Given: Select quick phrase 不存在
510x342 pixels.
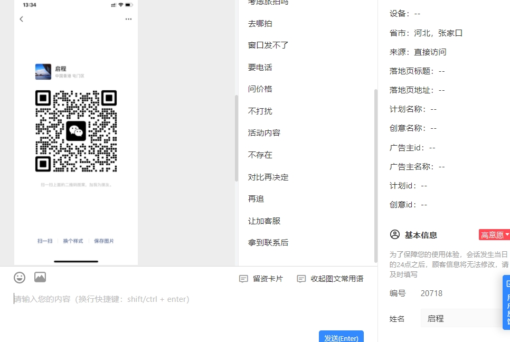Looking at the screenshot, I should coord(260,155).
